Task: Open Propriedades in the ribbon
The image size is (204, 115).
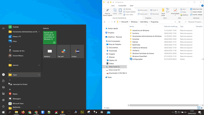Action: [x=175, y=12]
